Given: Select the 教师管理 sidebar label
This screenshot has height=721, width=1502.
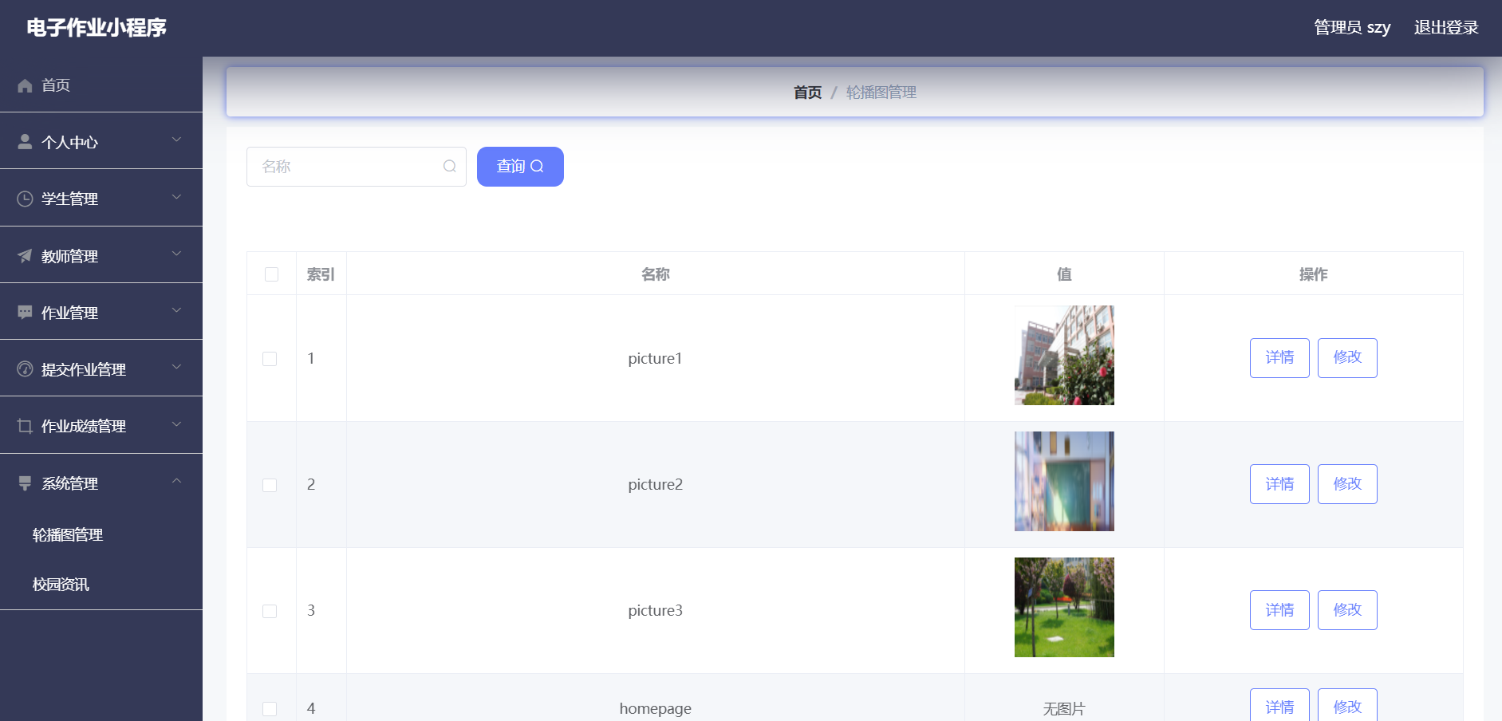Looking at the screenshot, I should [x=69, y=256].
